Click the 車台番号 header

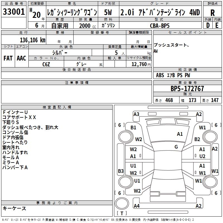[x=187, y=83]
